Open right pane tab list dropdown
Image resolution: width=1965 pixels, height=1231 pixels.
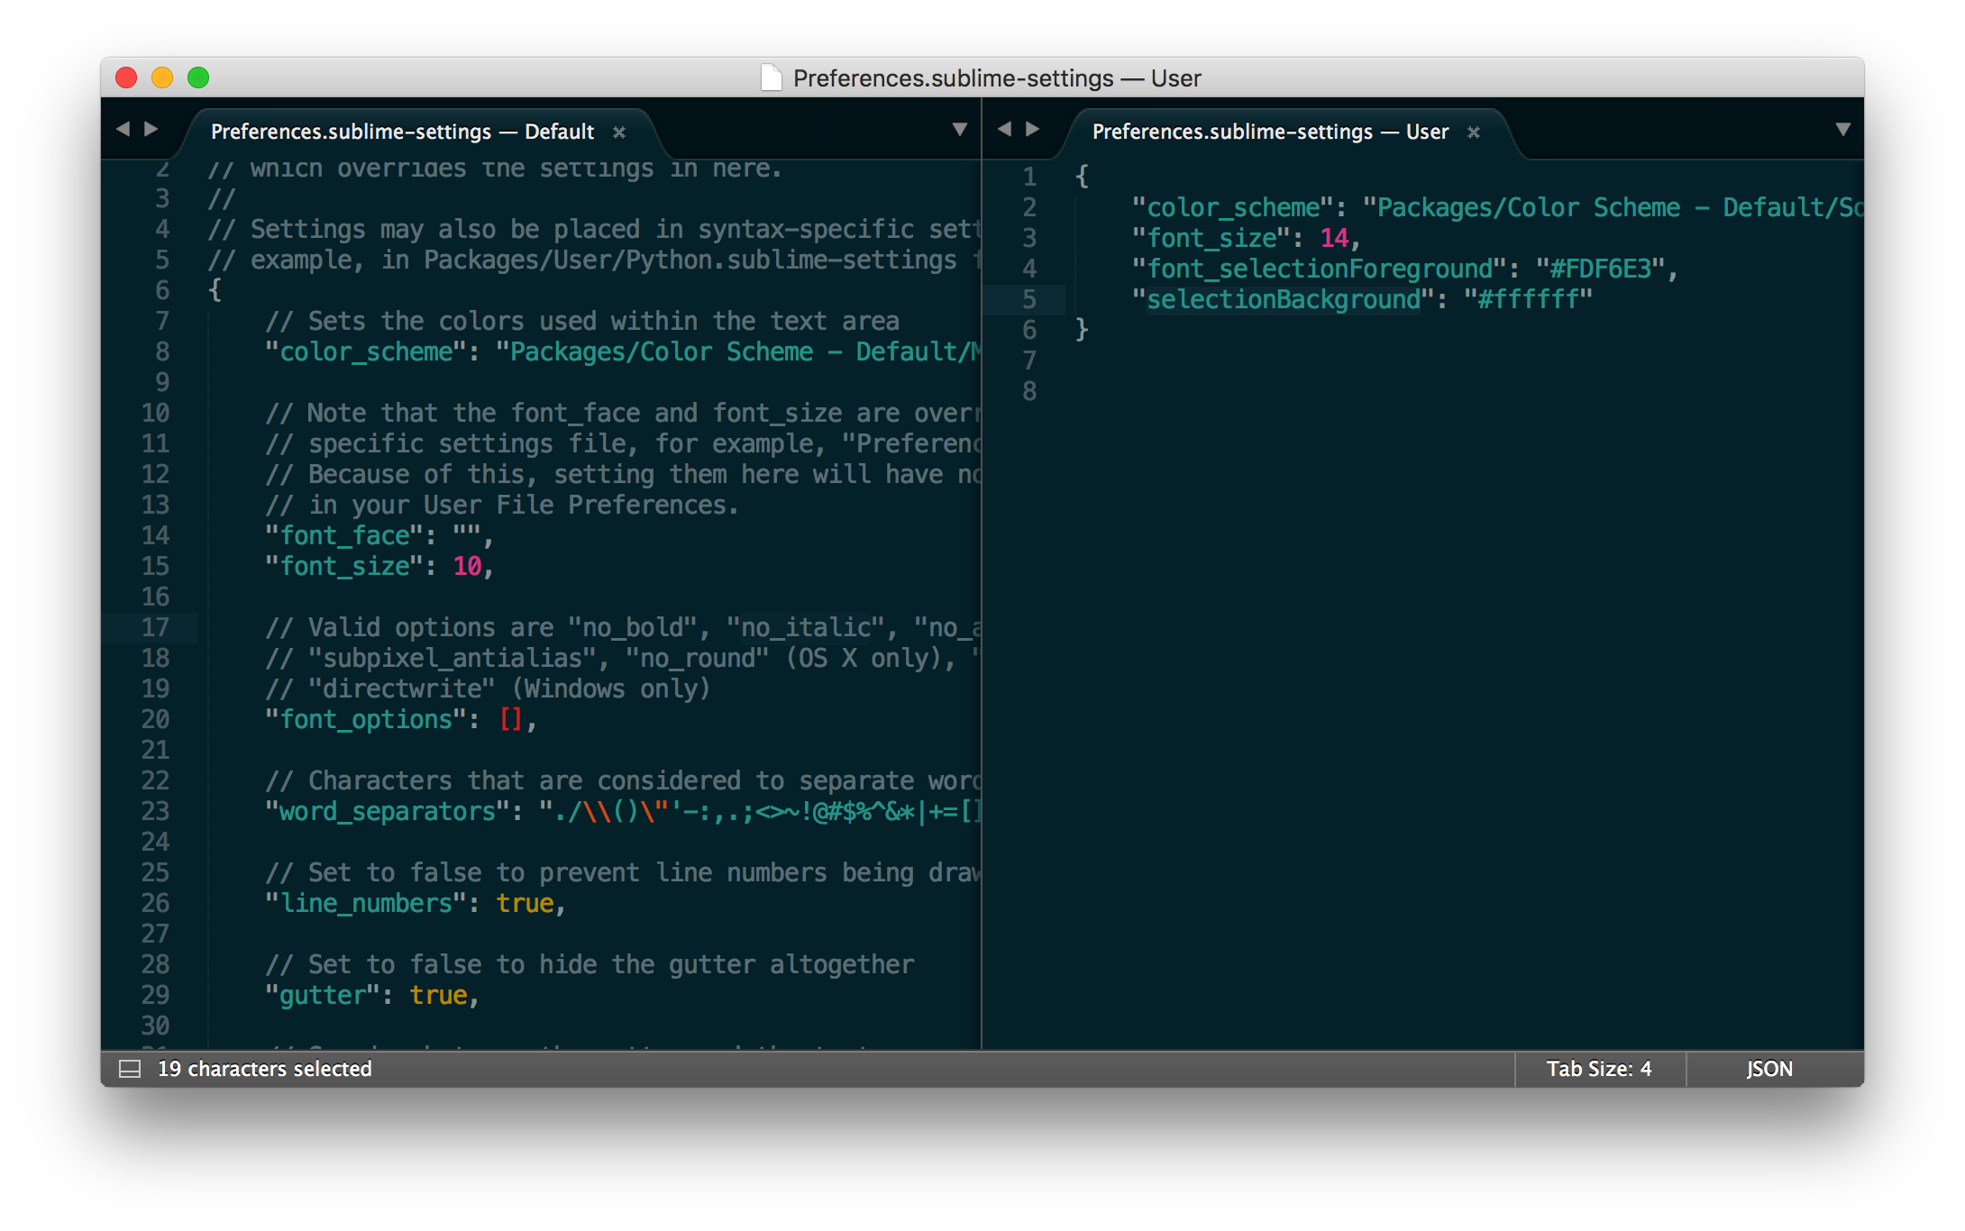pyautogui.click(x=1843, y=130)
